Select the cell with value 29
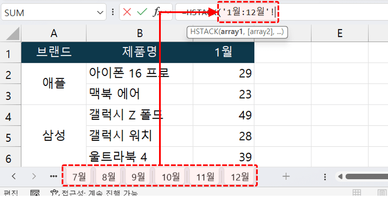Viewport: 388px width, 197px height. [x=223, y=73]
